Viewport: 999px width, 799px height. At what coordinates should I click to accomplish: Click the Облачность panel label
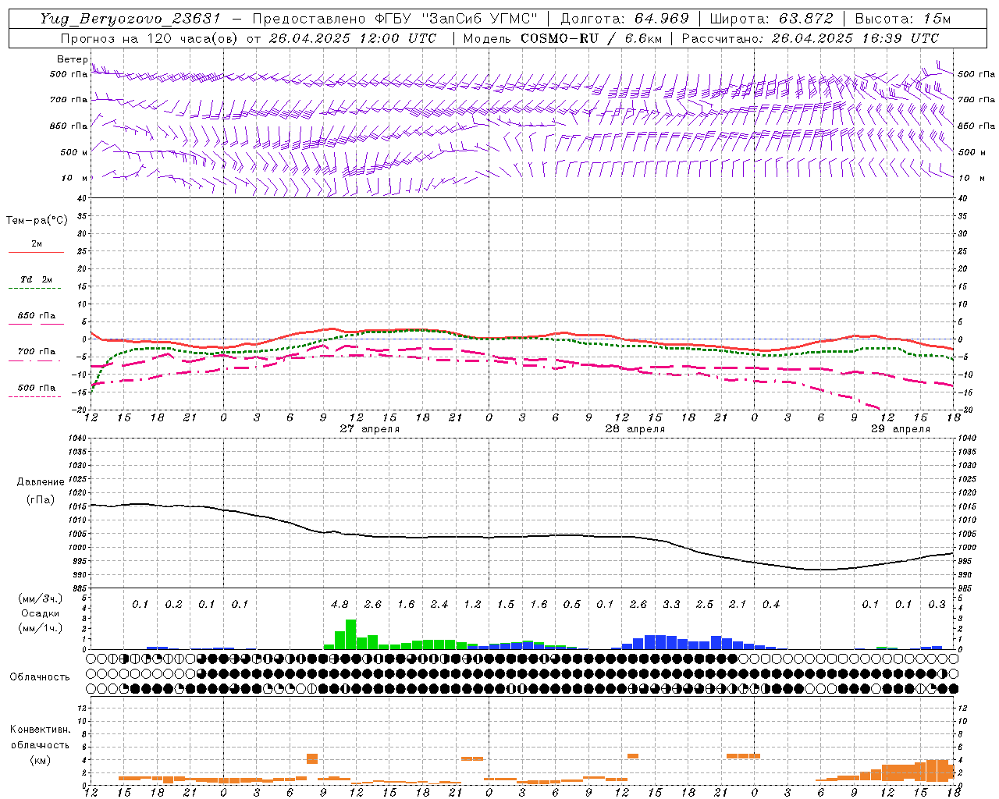(40, 676)
